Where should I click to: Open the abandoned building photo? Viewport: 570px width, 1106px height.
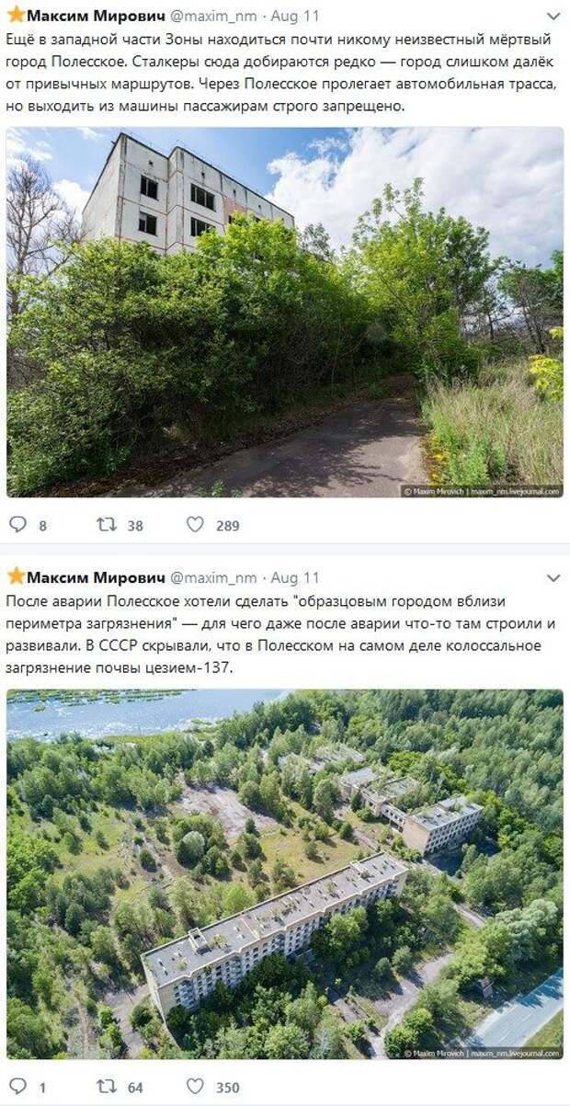click(285, 313)
